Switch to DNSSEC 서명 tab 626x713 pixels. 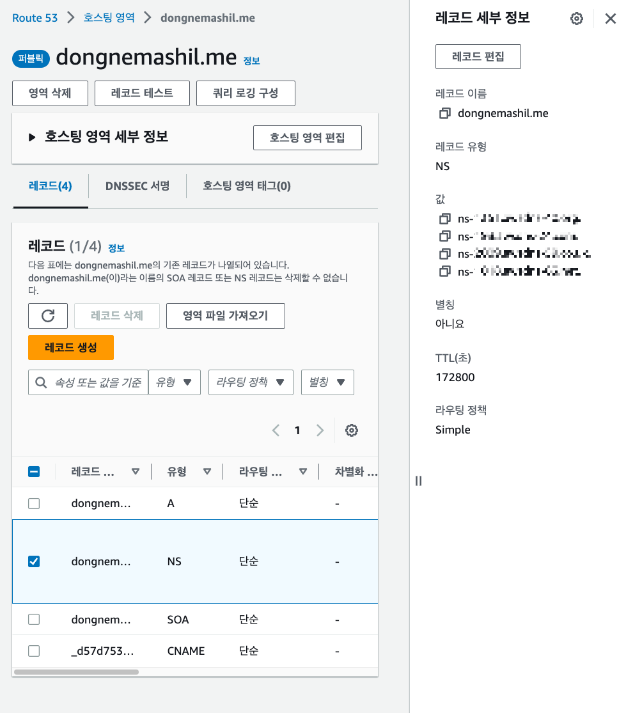click(x=137, y=186)
